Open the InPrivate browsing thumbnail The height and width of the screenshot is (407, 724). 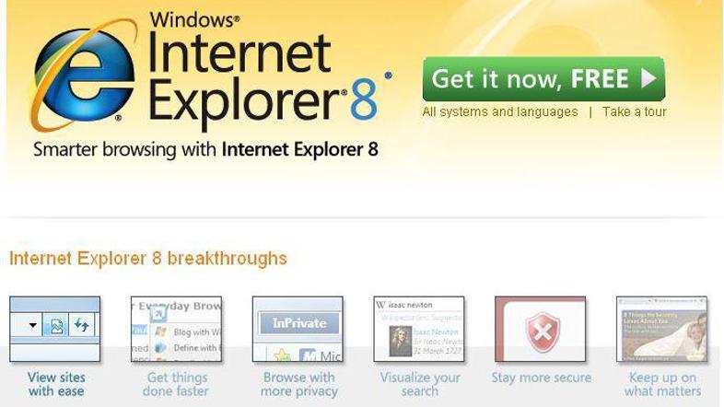298,329
